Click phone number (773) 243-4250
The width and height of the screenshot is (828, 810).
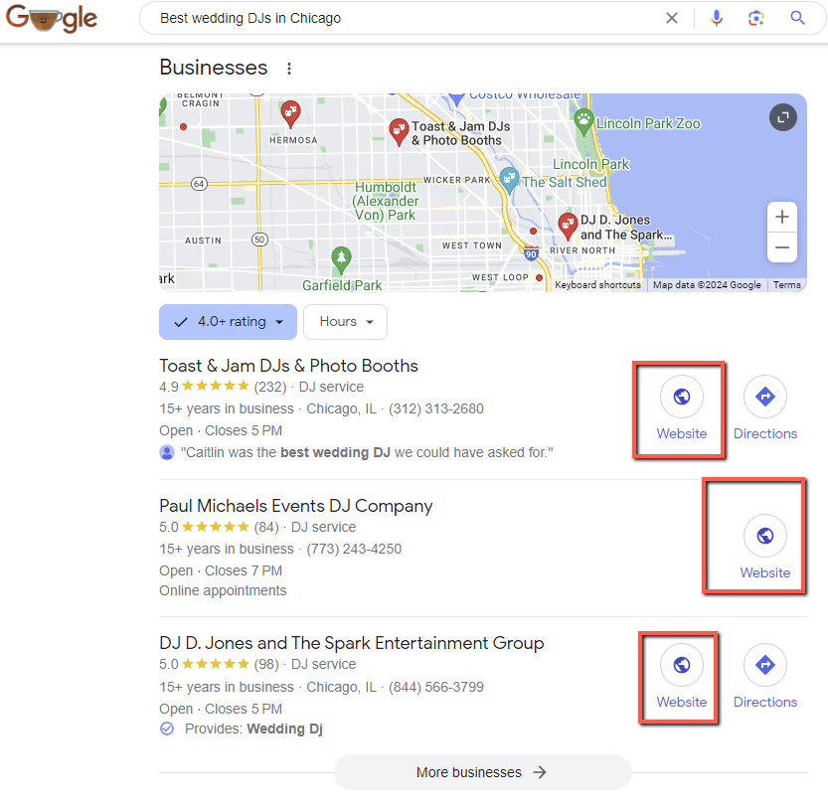(x=354, y=550)
